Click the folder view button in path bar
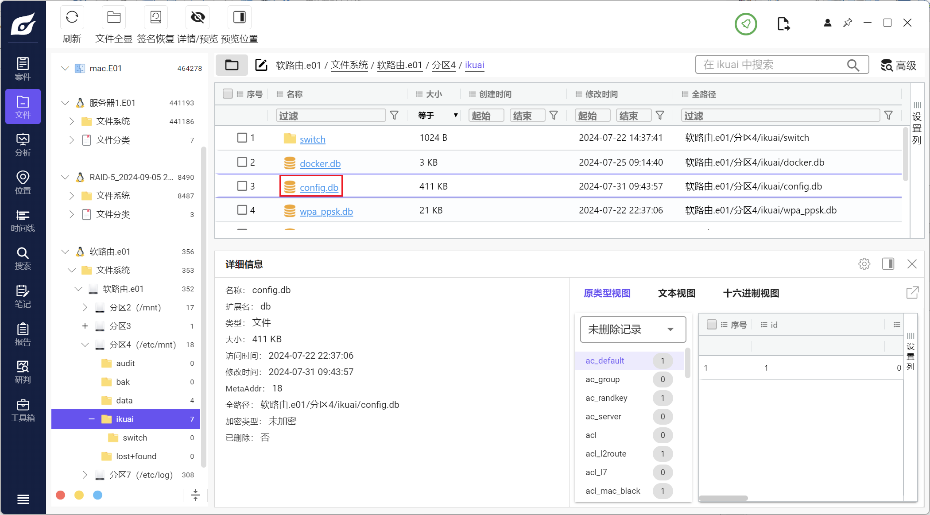930x515 pixels. [232, 65]
